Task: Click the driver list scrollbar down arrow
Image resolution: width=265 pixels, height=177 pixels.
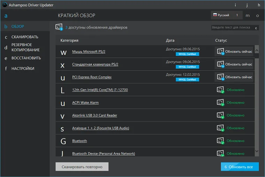Action: pyautogui.click(x=257, y=151)
